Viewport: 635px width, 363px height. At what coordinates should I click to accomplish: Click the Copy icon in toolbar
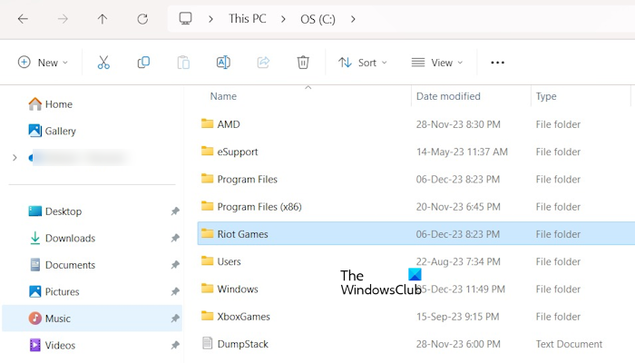click(143, 63)
